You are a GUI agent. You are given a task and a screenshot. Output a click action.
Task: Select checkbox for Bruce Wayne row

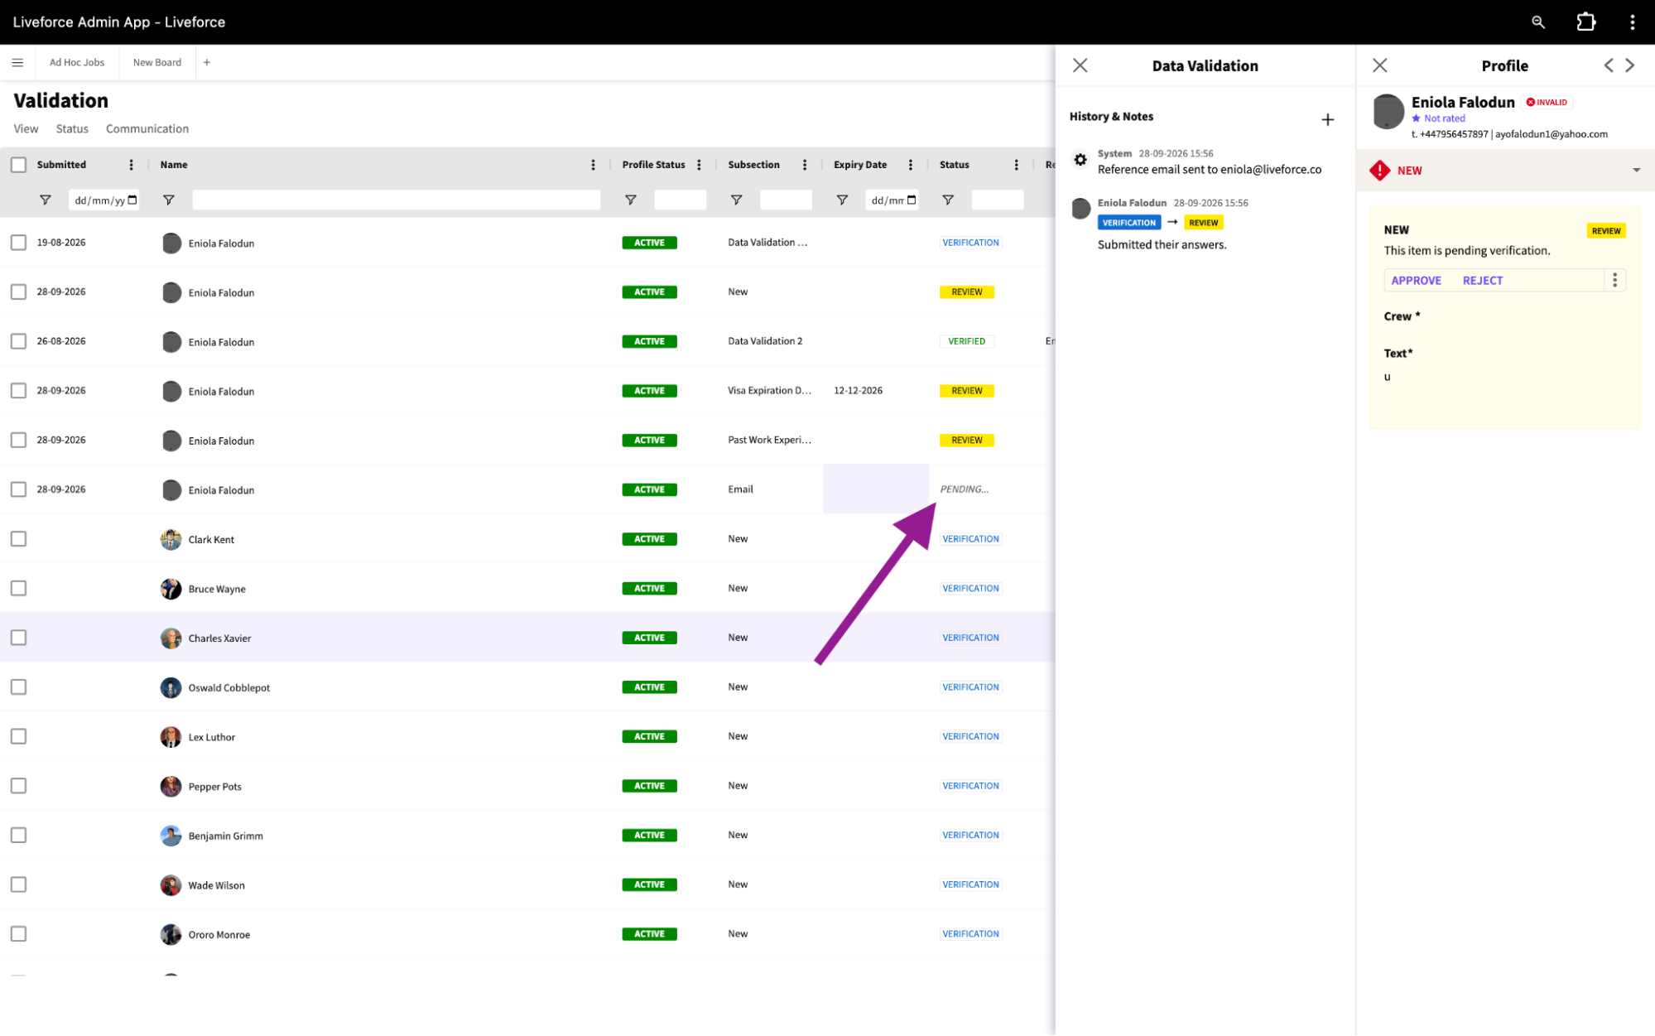[18, 589]
